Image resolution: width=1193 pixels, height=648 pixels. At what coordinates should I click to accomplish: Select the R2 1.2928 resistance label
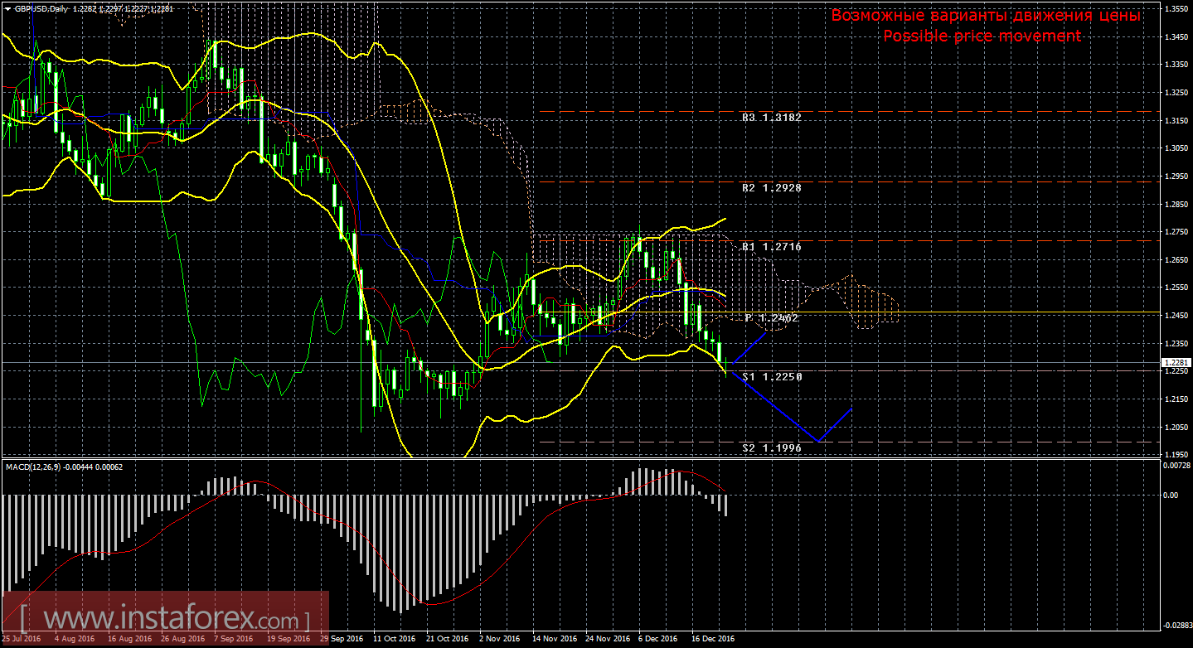pos(772,188)
